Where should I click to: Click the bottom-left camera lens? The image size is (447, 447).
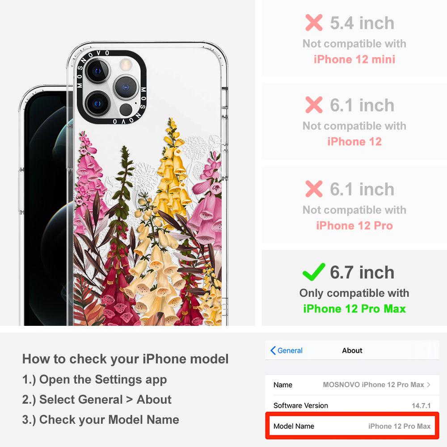pyautogui.click(x=97, y=103)
